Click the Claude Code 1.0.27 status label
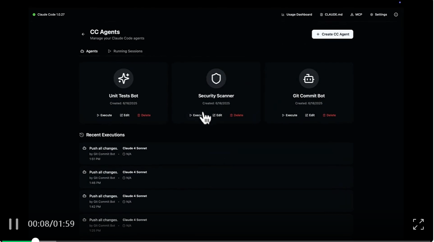 click(51, 15)
